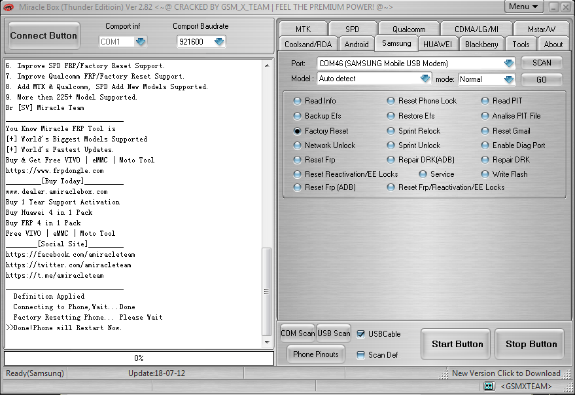This screenshot has width=575, height=395.
Task: Click the log scrollbar down arrow
Action: click(x=267, y=342)
